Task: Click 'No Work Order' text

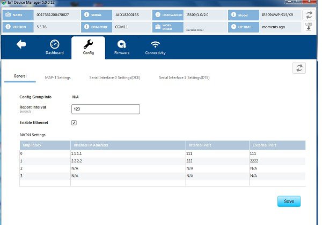Action: [x=195, y=30]
